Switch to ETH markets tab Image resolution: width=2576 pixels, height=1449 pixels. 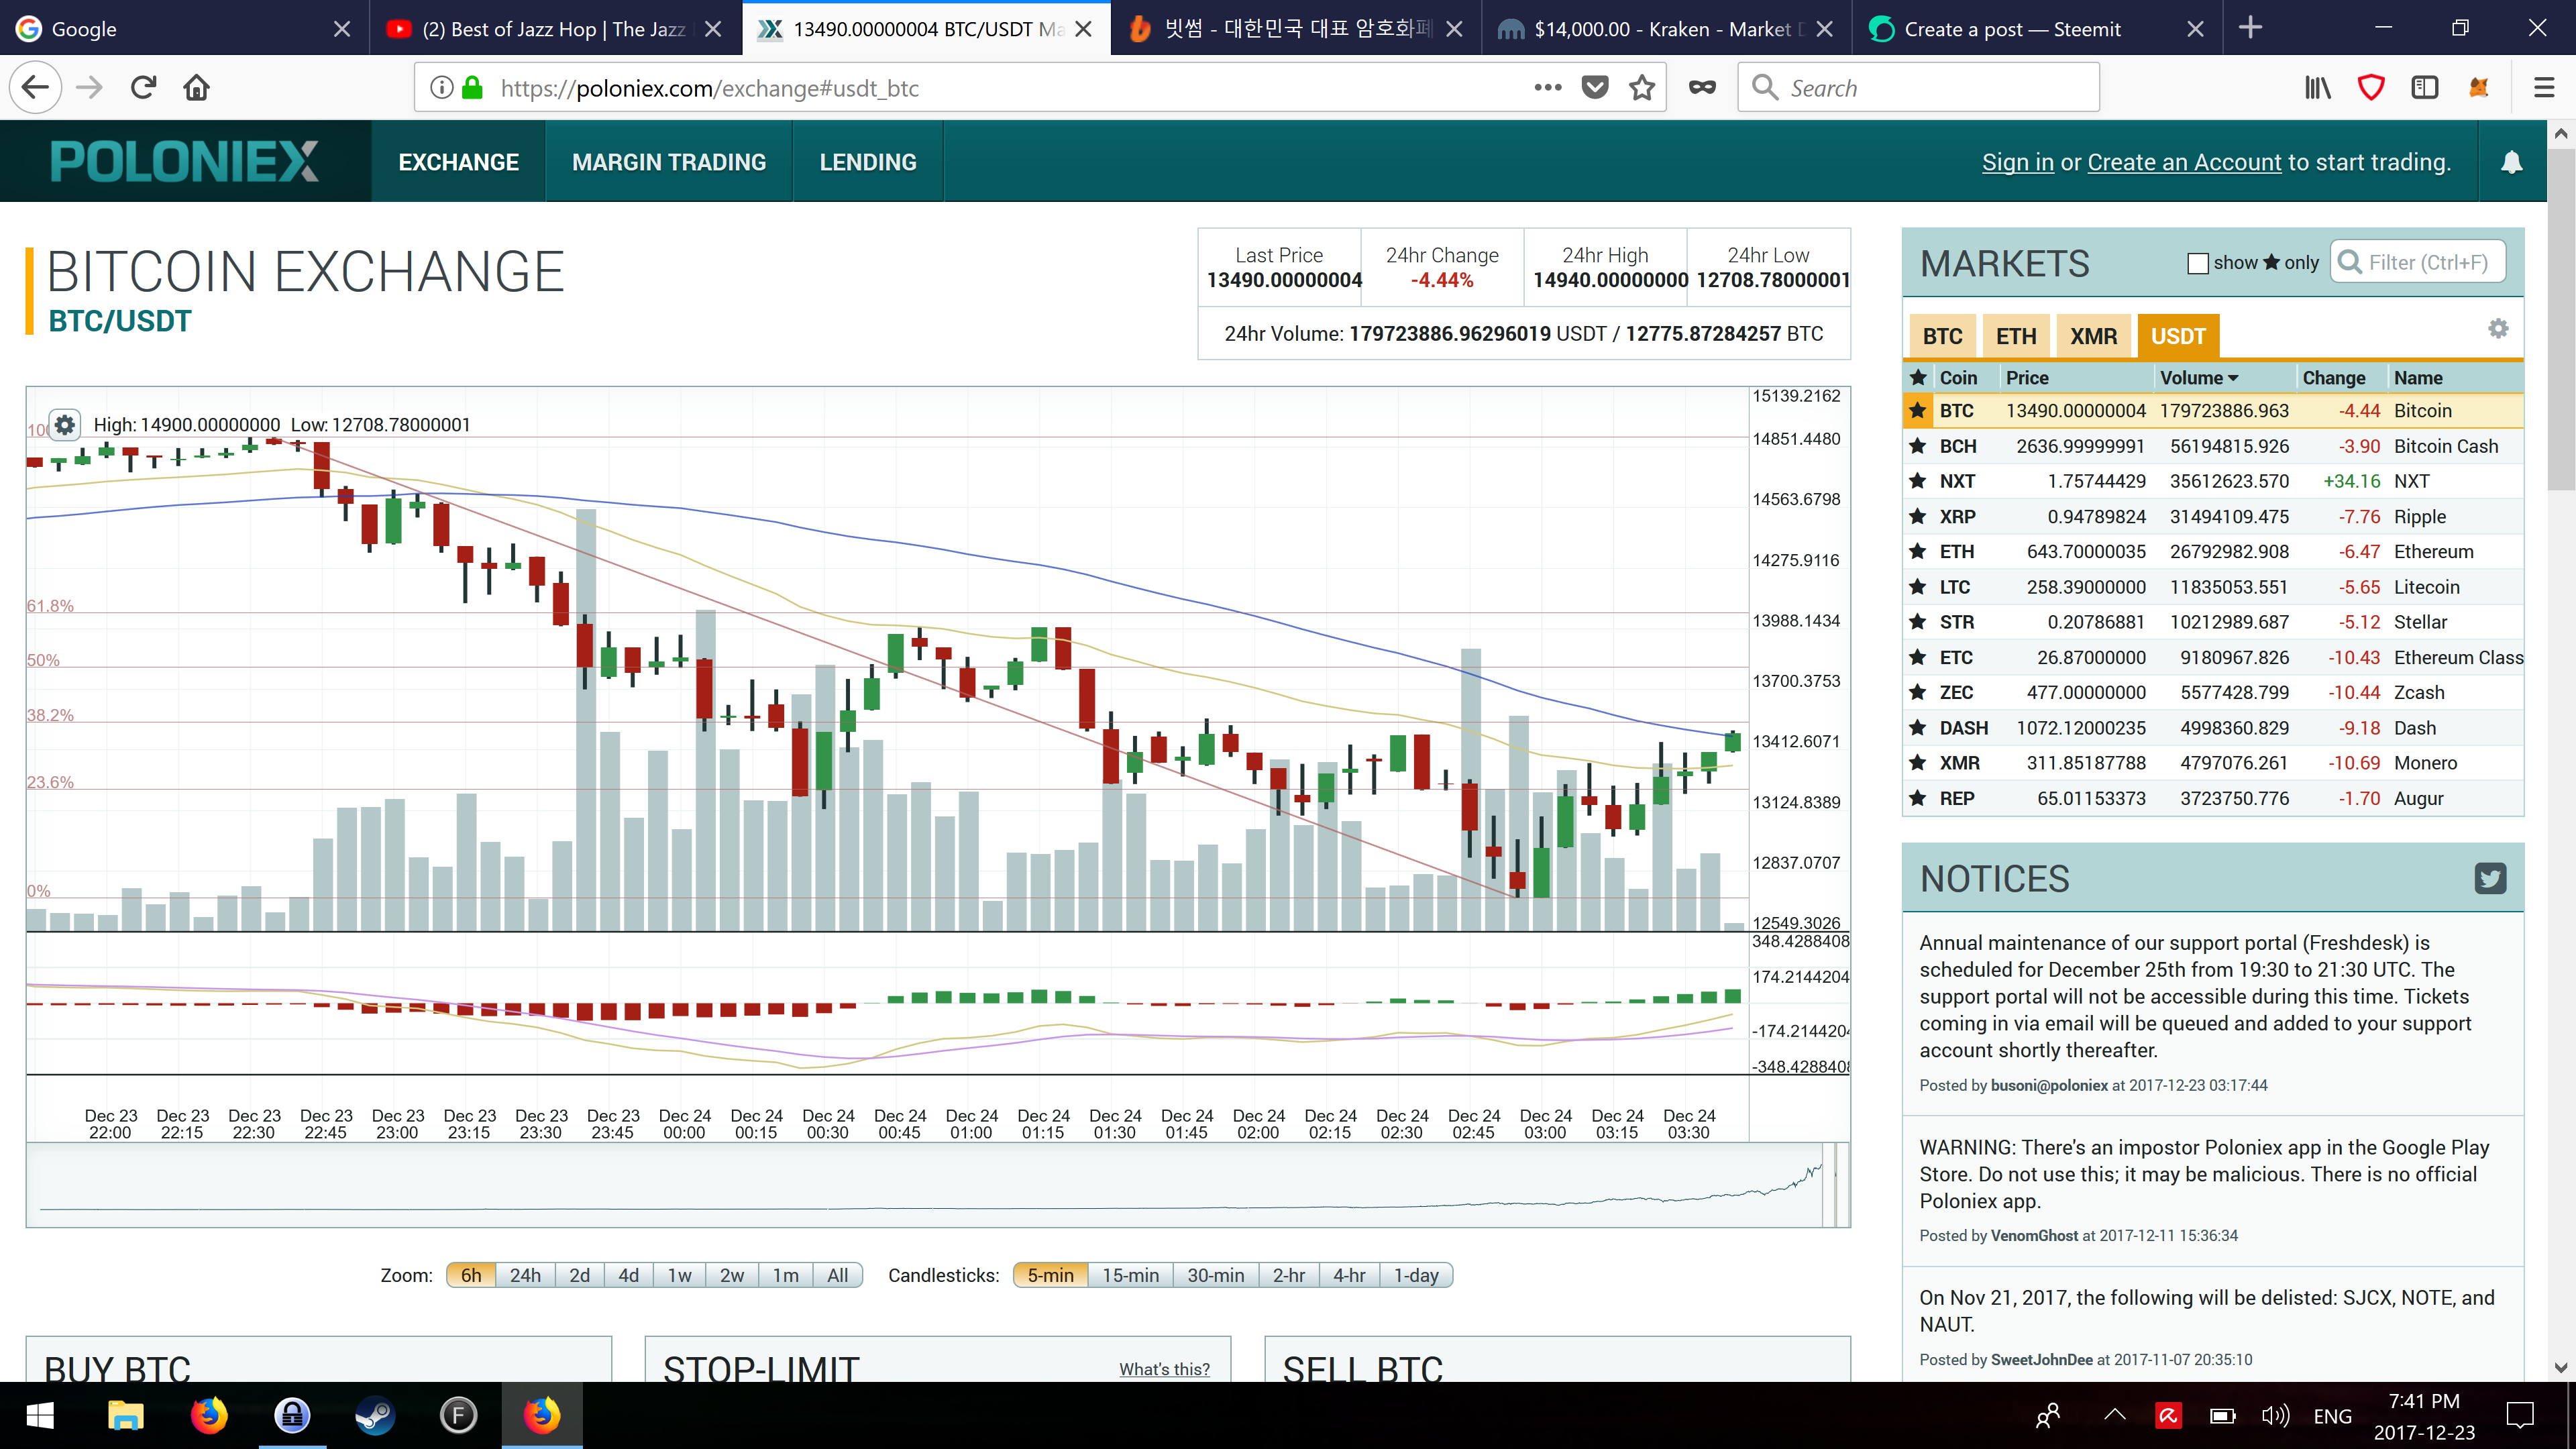[x=2015, y=336]
